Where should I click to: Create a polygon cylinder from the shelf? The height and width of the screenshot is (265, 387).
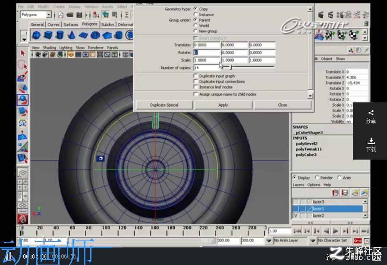tap(60, 35)
